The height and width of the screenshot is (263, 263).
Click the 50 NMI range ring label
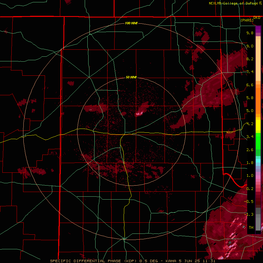click(x=131, y=77)
